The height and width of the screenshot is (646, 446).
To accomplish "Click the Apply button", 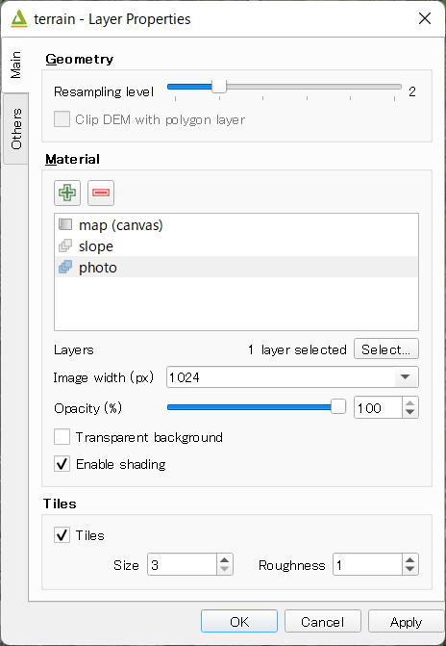I will (x=406, y=622).
